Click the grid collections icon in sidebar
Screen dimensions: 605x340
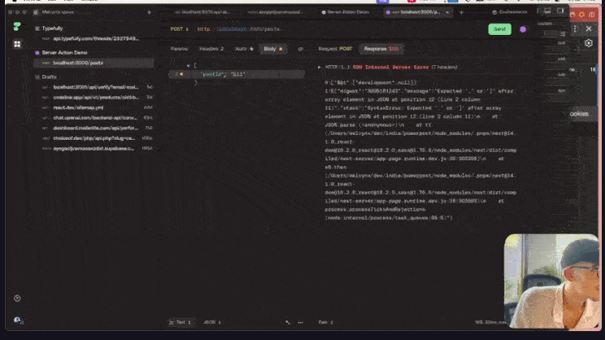pyautogui.click(x=17, y=44)
